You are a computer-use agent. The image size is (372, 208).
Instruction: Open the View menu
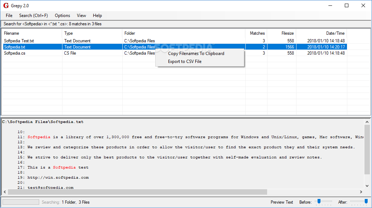(x=81, y=16)
